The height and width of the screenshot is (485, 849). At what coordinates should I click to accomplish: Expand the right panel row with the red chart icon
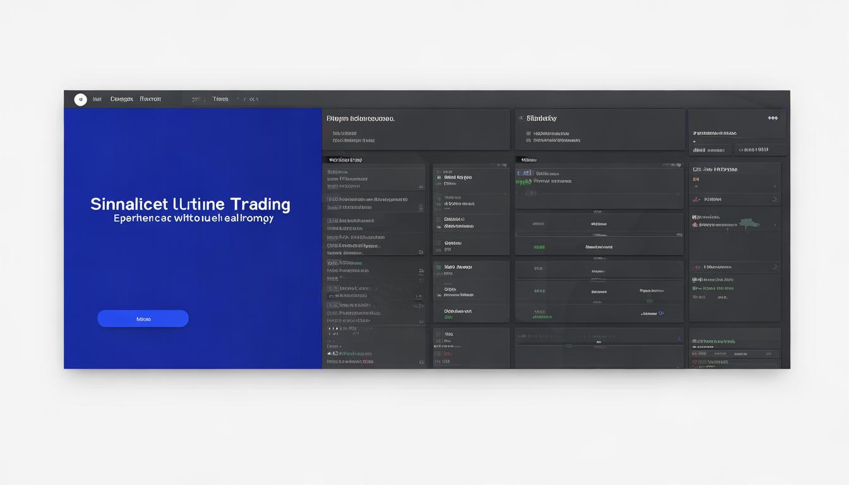pyautogui.click(x=774, y=200)
